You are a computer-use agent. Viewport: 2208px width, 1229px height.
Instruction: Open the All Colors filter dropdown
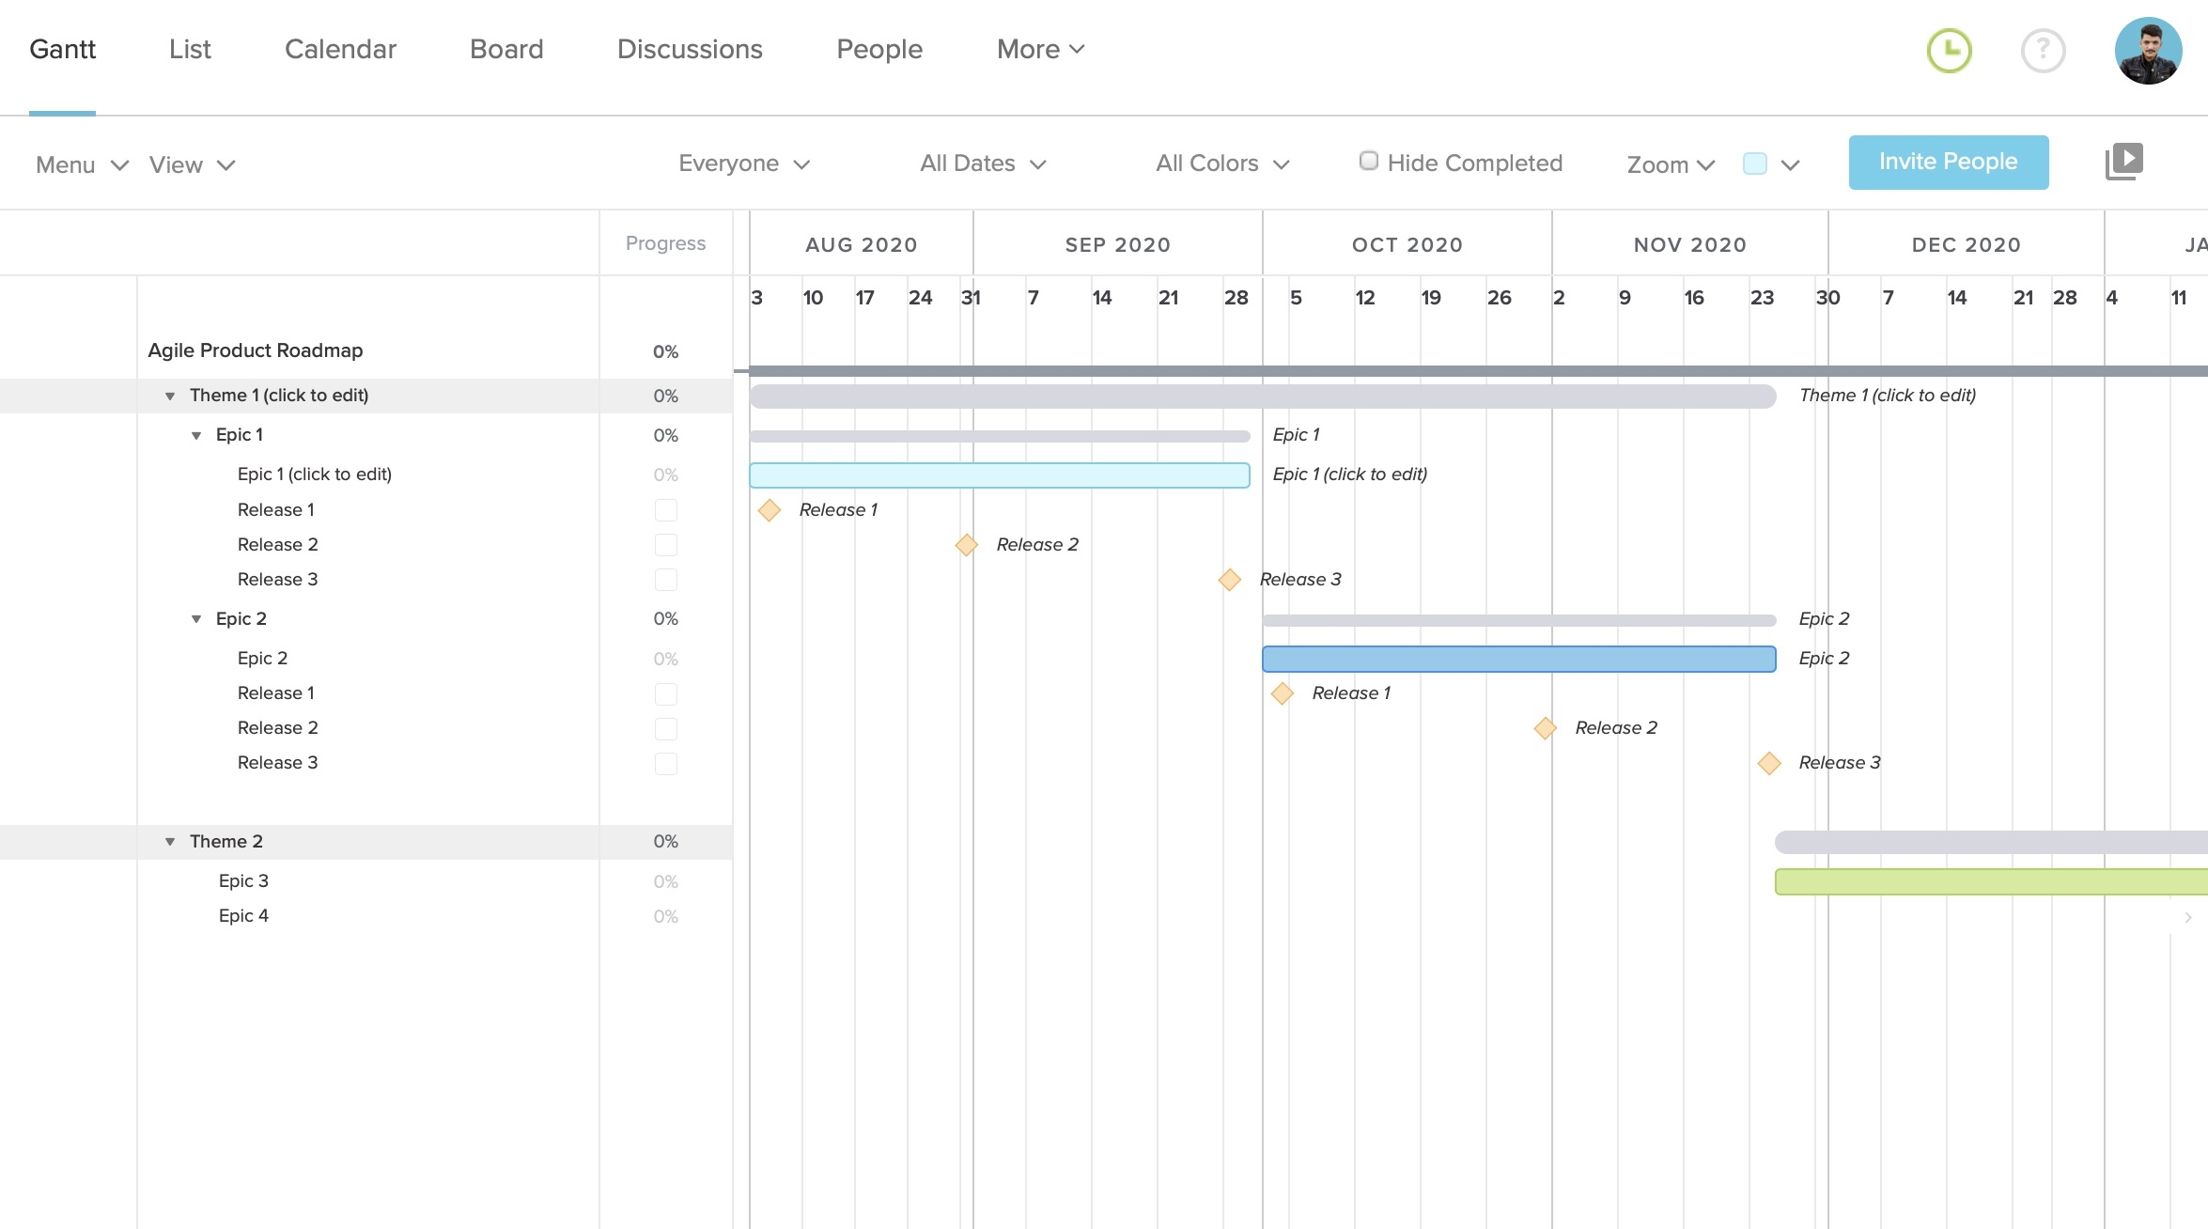[1221, 163]
